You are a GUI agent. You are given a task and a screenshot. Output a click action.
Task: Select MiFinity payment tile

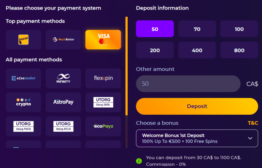pos(63,78)
